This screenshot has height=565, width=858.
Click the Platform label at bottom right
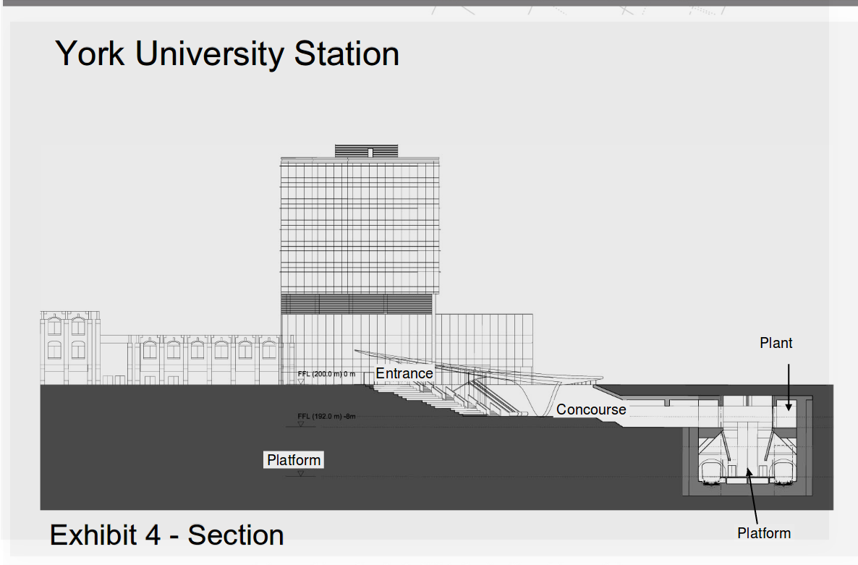point(764,533)
